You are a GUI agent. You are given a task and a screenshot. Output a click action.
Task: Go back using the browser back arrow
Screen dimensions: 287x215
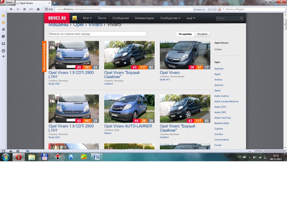click(11, 9)
